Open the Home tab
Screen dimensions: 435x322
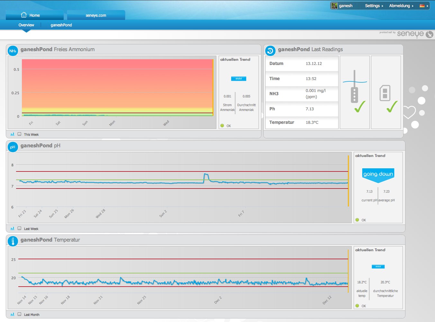pos(34,15)
